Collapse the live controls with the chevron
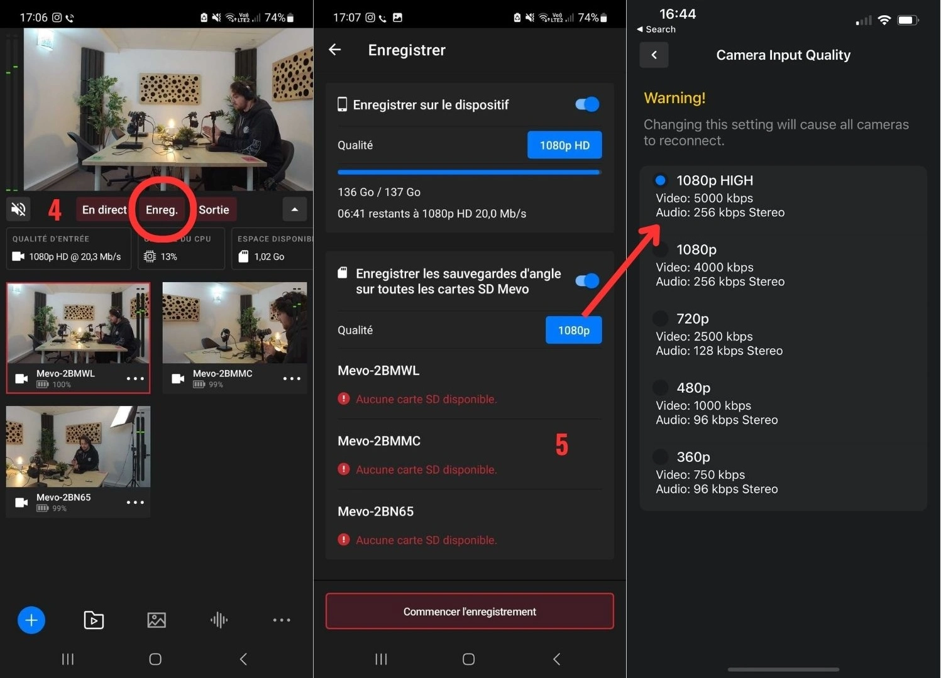The width and height of the screenshot is (941, 678). [295, 209]
